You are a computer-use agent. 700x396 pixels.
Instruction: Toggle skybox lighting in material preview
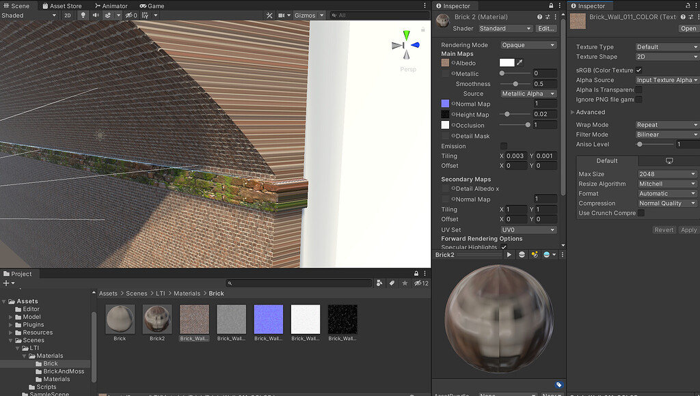tap(547, 254)
